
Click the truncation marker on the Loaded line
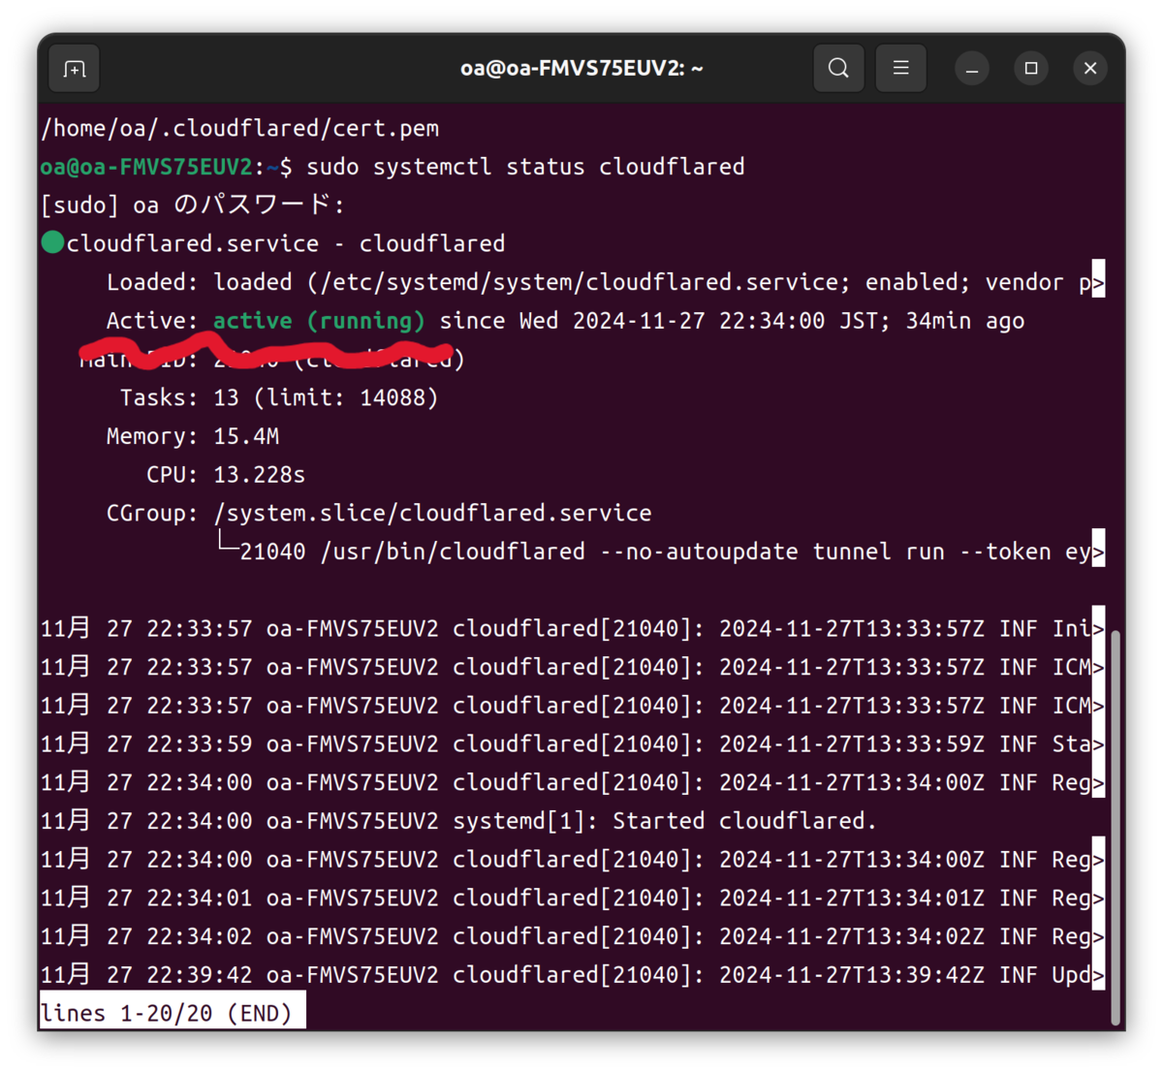point(1098,279)
